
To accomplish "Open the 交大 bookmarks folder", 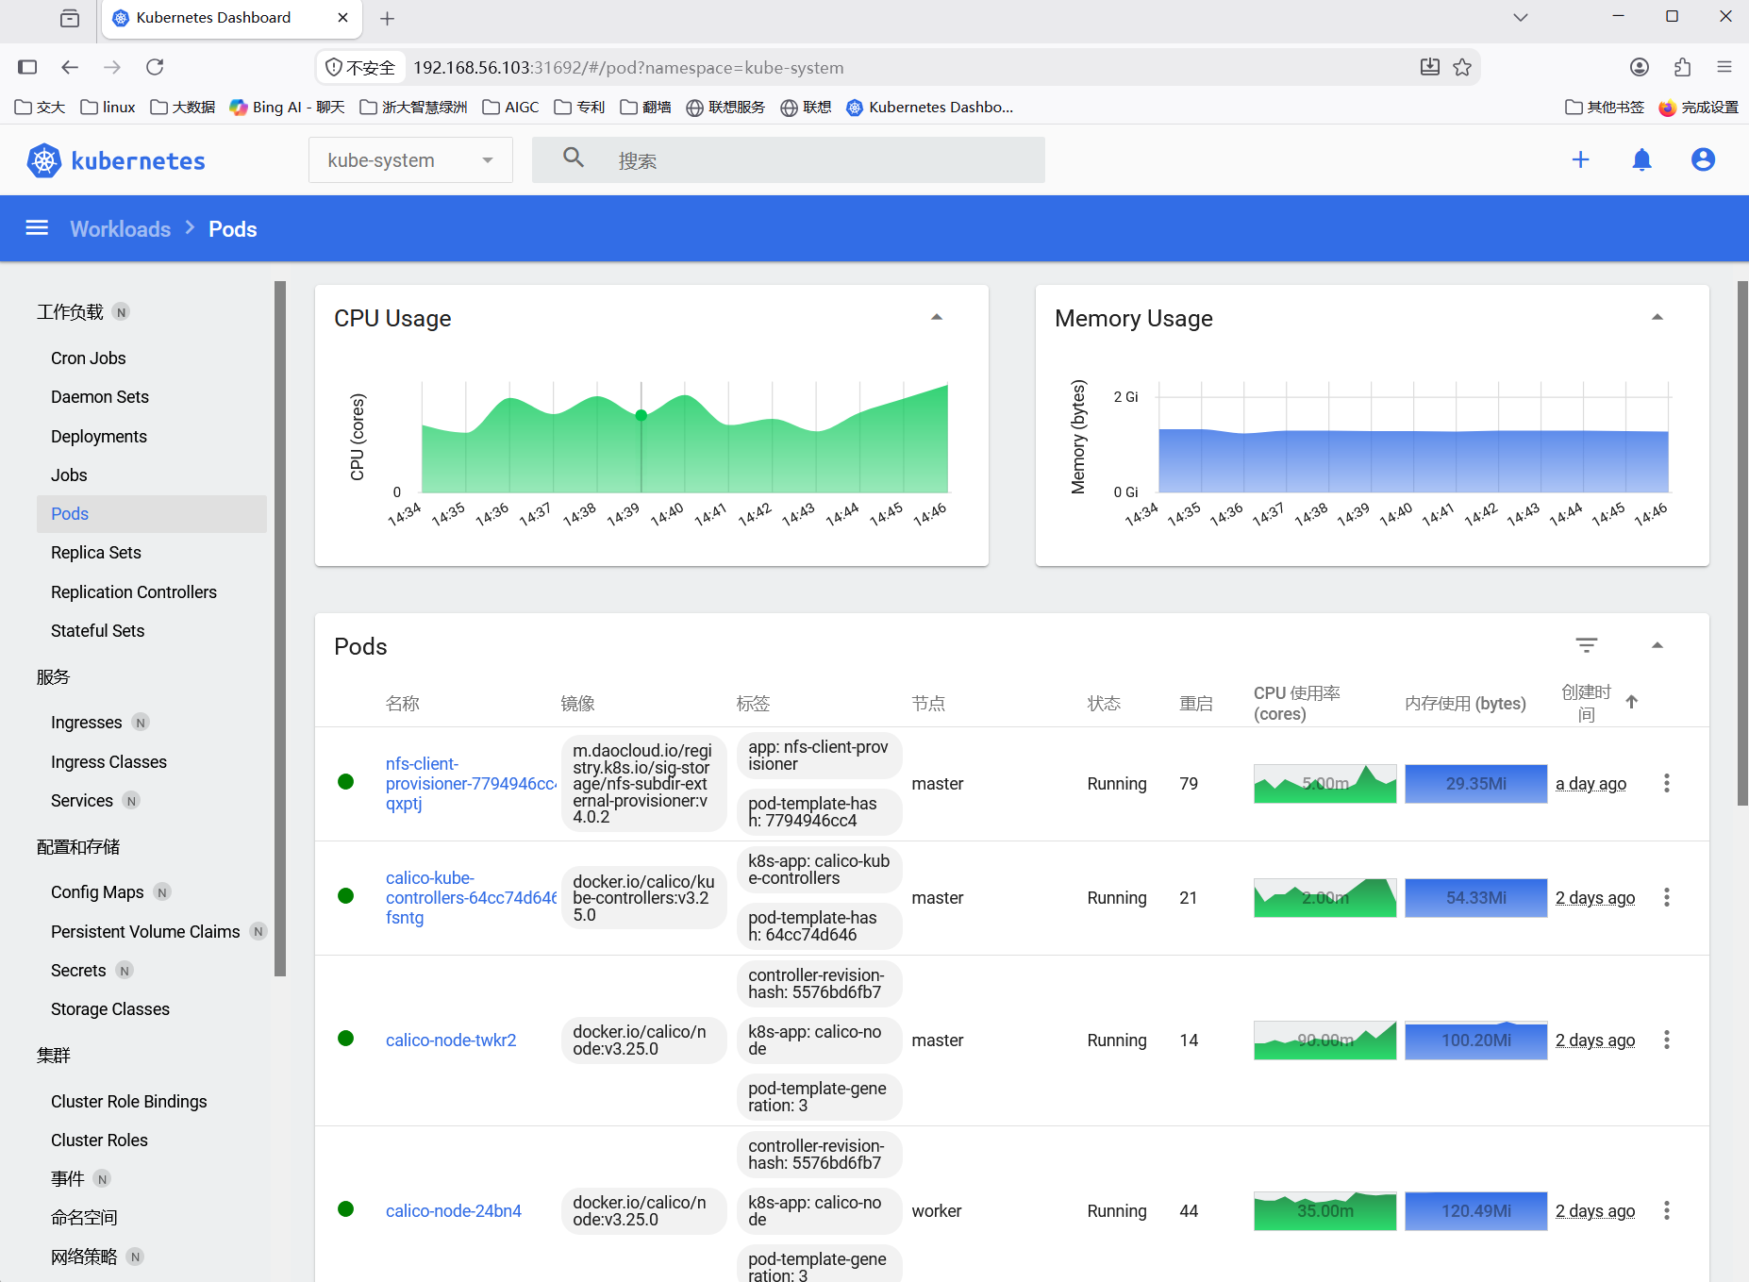I will click(41, 108).
